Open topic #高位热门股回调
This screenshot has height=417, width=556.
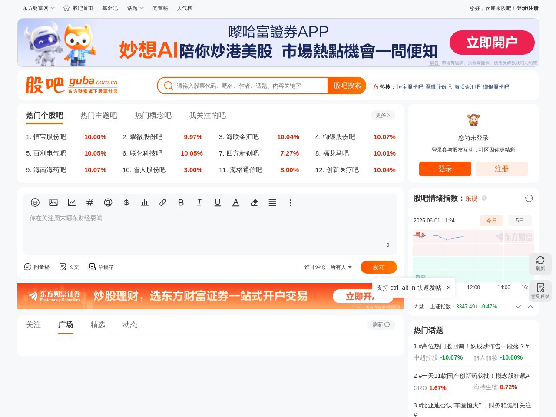coord(471,346)
